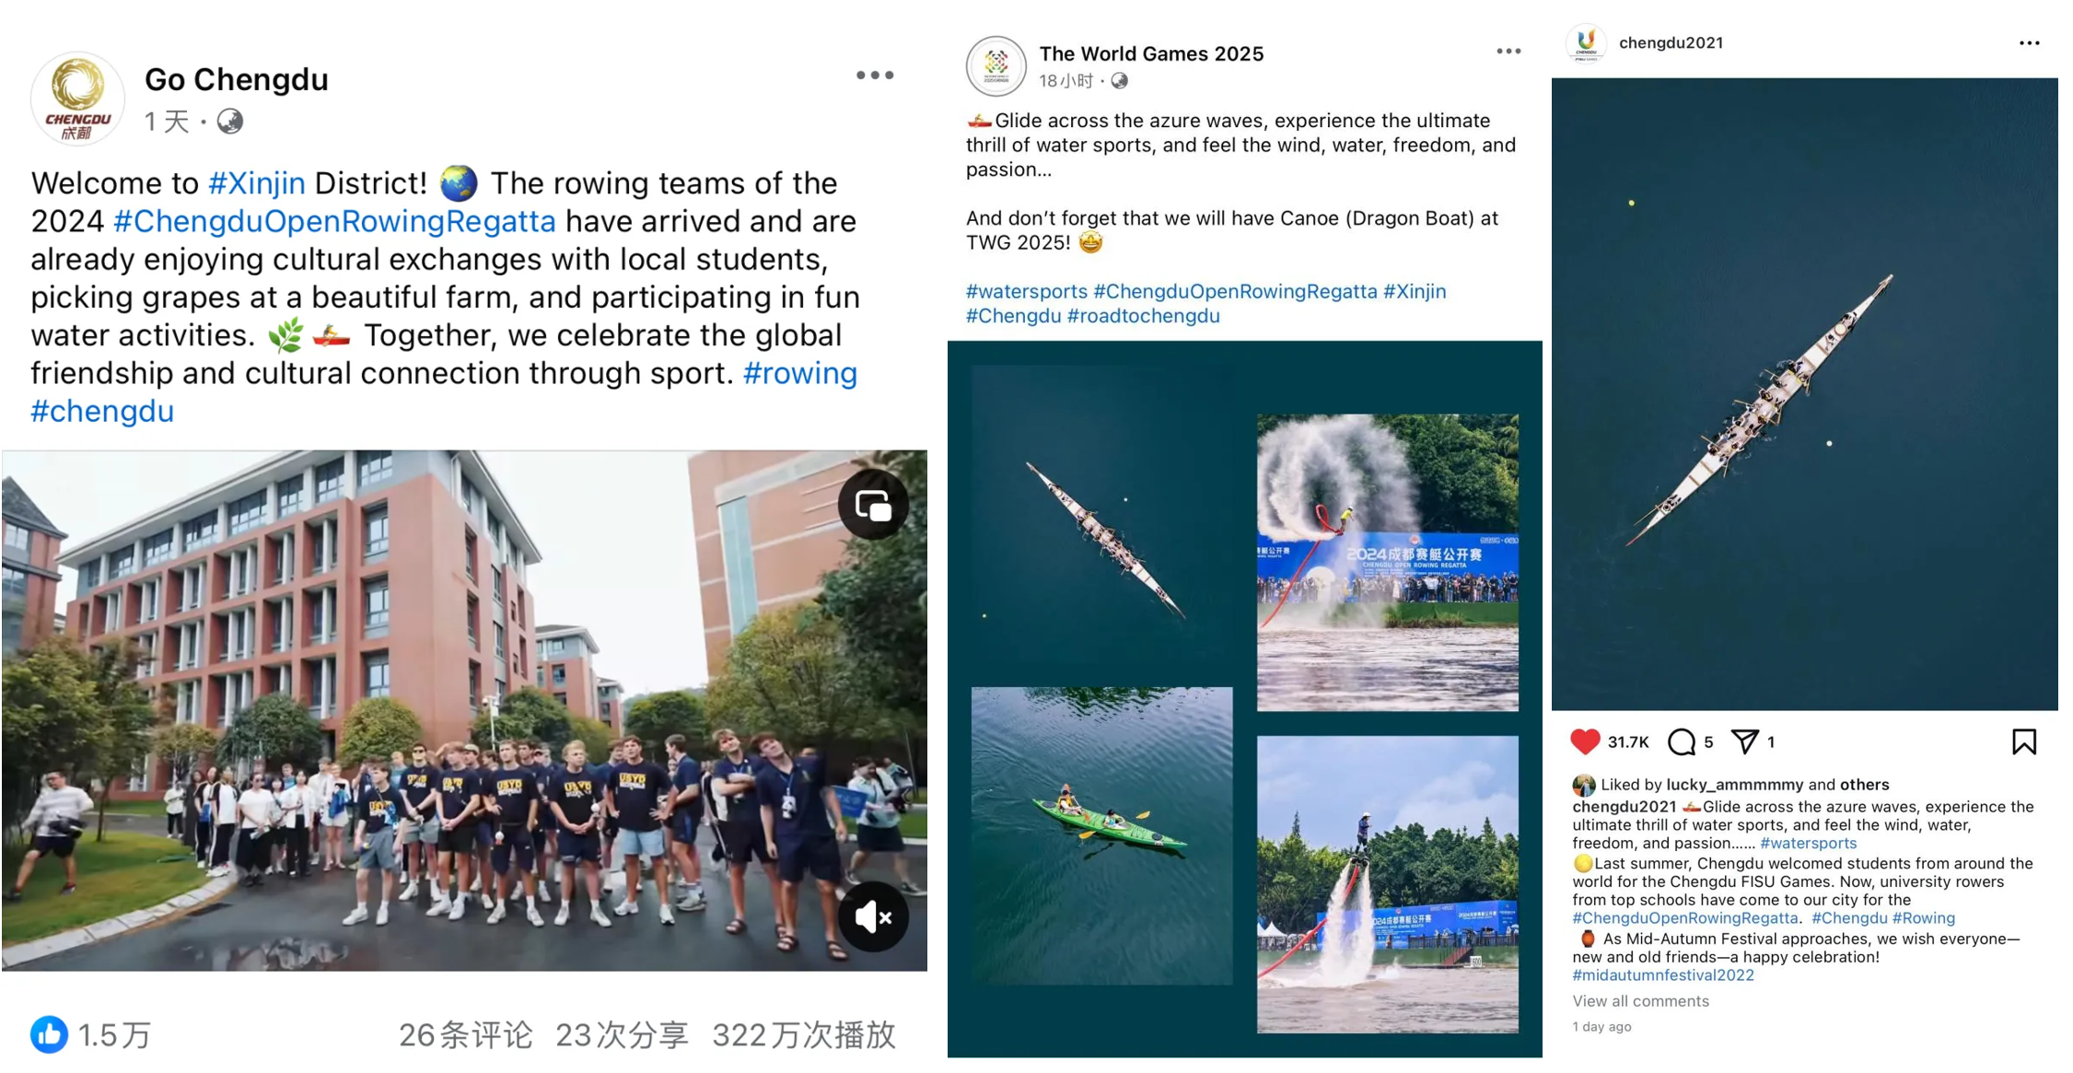Image resolution: width=2073 pixels, height=1073 pixels.
Task: Like the chengdu2021 post with heart
Action: (x=1585, y=741)
